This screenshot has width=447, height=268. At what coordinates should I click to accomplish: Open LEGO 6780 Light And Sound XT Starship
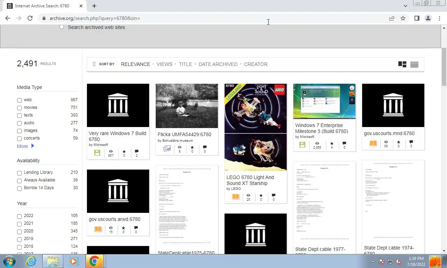pos(250,180)
